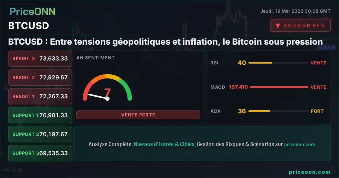Click the red down-triangle bearish icon

point(278,26)
